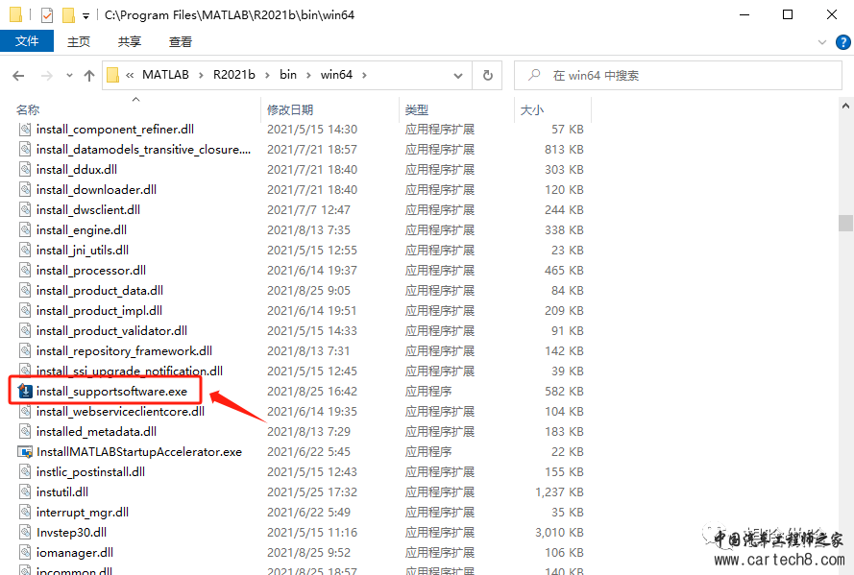The width and height of the screenshot is (854, 575).
Task: Click the Properties quick access toolbar icon
Action: pyautogui.click(x=47, y=14)
